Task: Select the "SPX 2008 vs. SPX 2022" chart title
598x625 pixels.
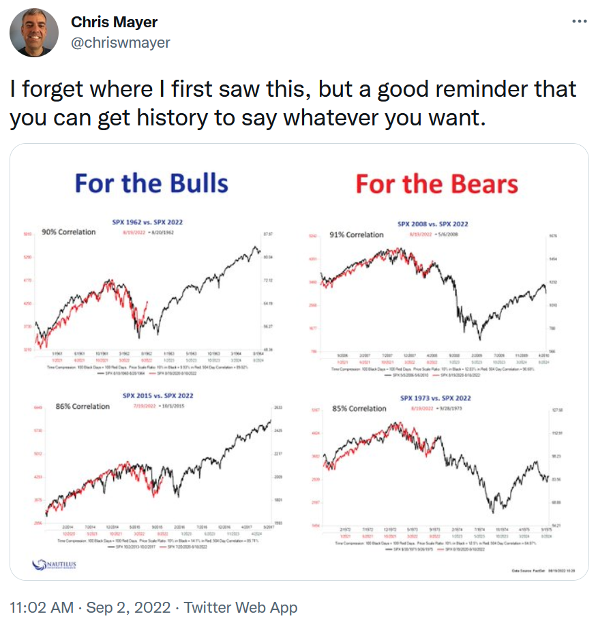Action: [433, 224]
